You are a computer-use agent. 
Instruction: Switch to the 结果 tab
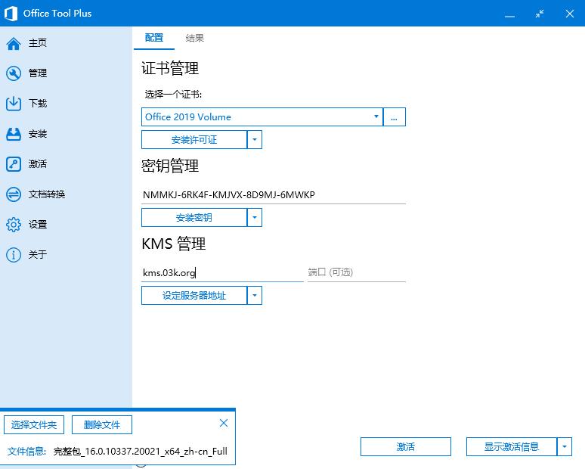click(195, 38)
